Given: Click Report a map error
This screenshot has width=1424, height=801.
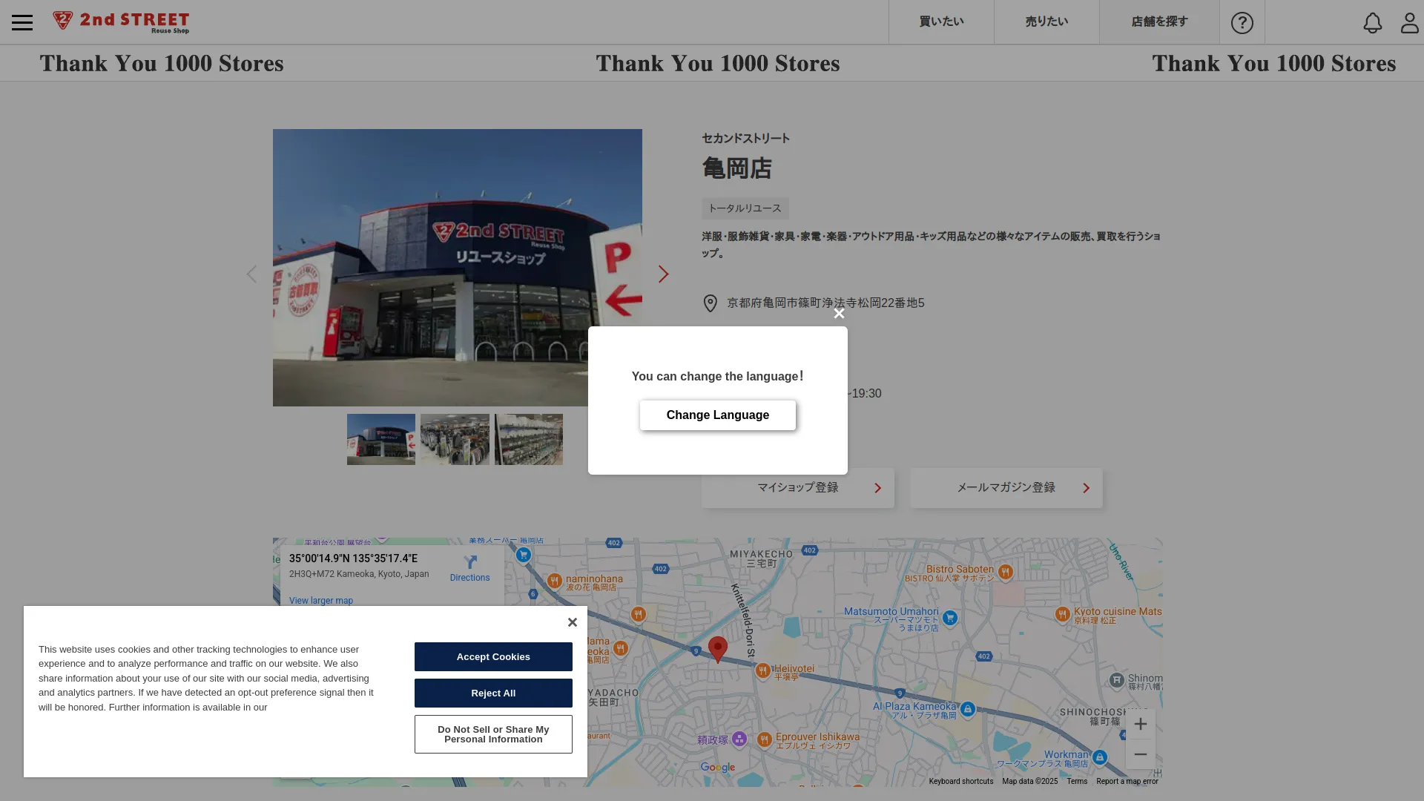Looking at the screenshot, I should [1127, 781].
